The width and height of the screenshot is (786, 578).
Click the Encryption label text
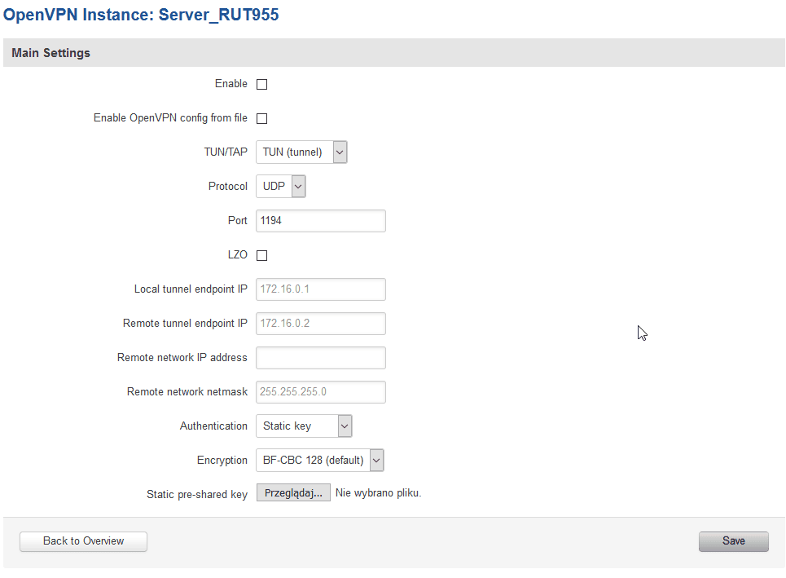point(222,461)
